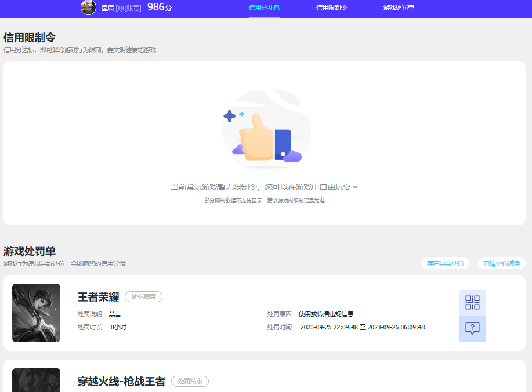Click the penalty reason 使用或传播违规信息
This screenshot has height=392, width=532.
(x=326, y=314)
